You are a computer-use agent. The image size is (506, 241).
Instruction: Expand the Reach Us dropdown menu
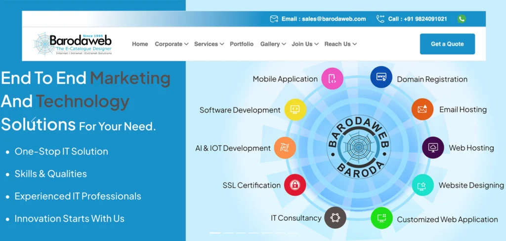click(340, 44)
